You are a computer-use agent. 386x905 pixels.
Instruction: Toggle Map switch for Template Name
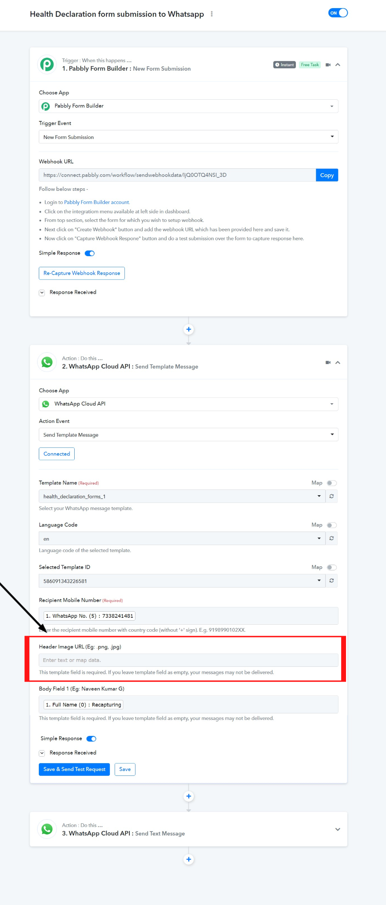point(331,483)
